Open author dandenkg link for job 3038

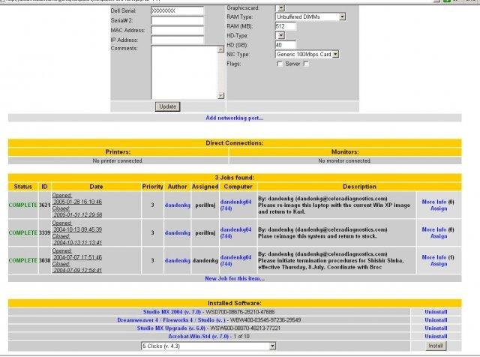click(178, 260)
